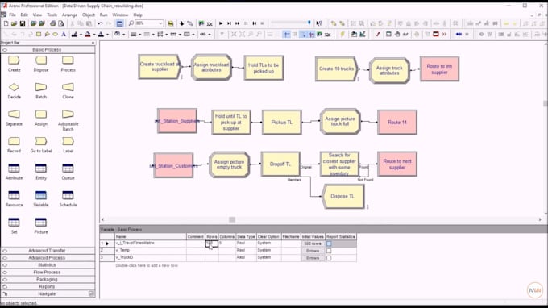Click the Print icon in toolbar
The height and width of the screenshot is (308, 548).
click(x=52, y=23)
